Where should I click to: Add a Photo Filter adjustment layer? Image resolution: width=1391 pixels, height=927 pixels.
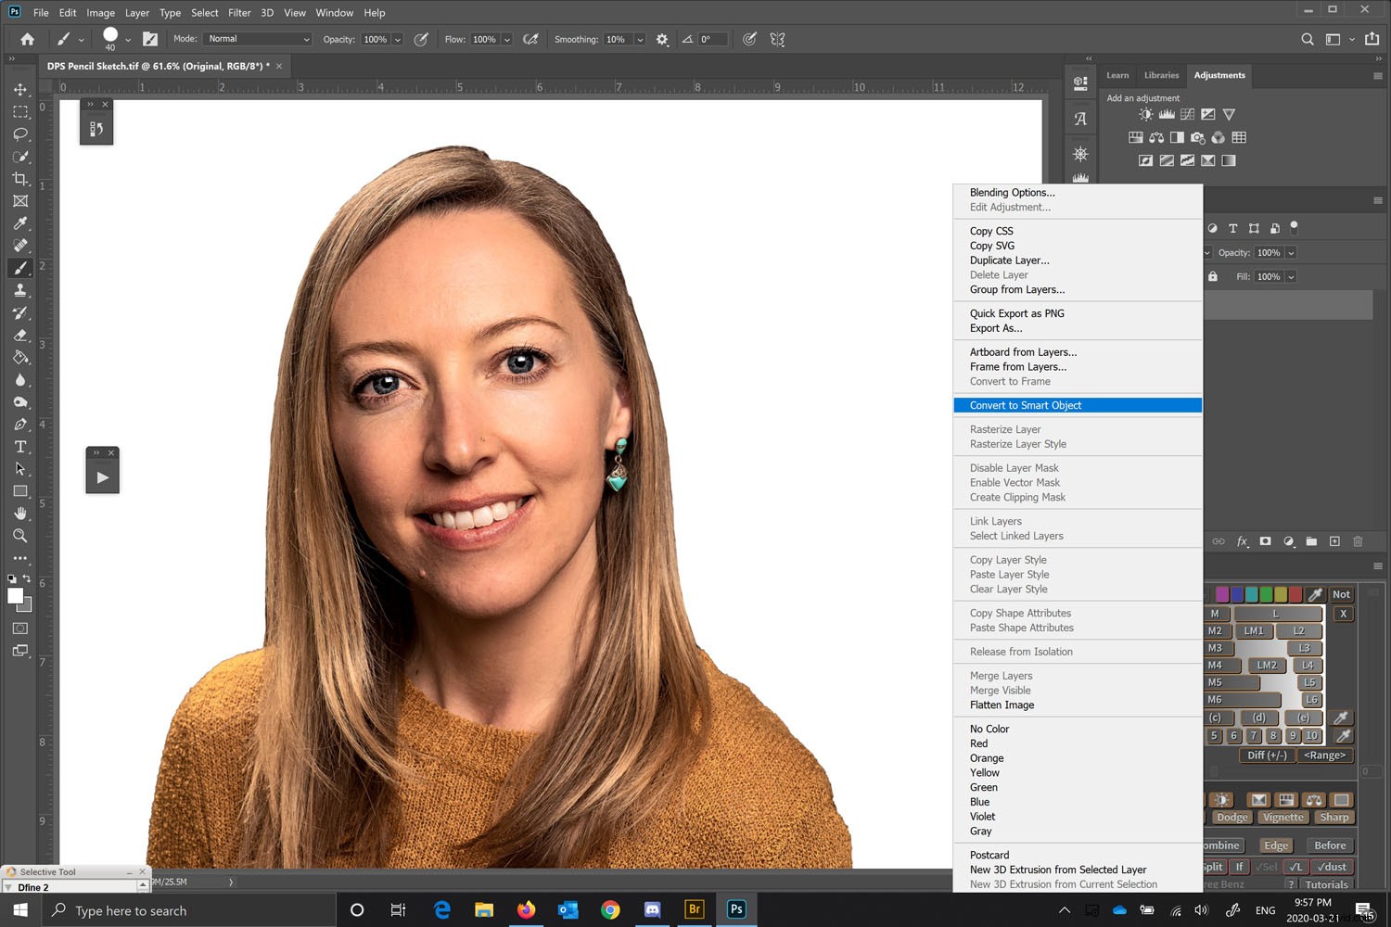coord(1197,137)
